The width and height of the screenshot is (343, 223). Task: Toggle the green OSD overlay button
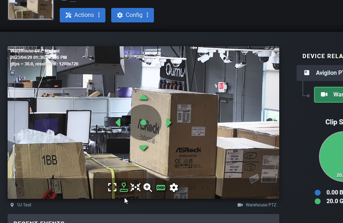tap(160, 187)
